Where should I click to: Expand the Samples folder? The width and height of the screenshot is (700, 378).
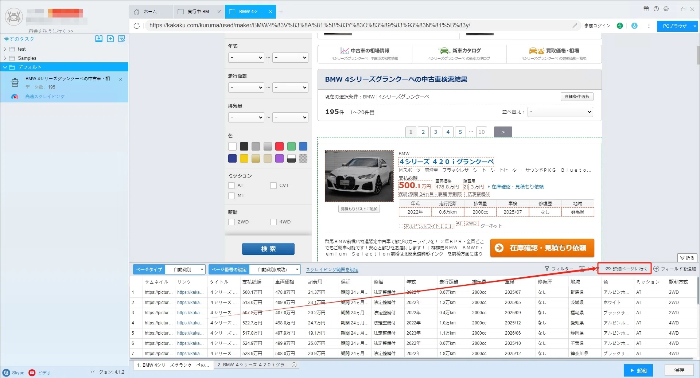coord(5,58)
